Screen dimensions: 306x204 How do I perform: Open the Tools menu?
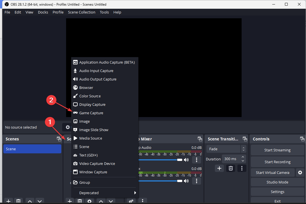(104, 12)
